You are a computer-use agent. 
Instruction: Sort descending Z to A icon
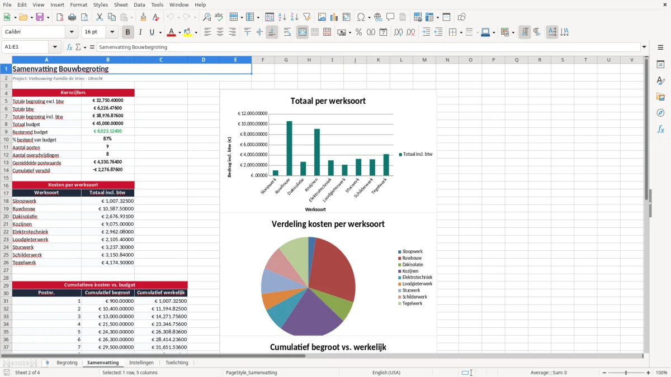[x=294, y=17]
